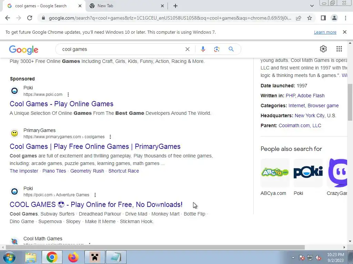353x264 pixels.
Task: Reload the current page
Action: [x=30, y=18]
